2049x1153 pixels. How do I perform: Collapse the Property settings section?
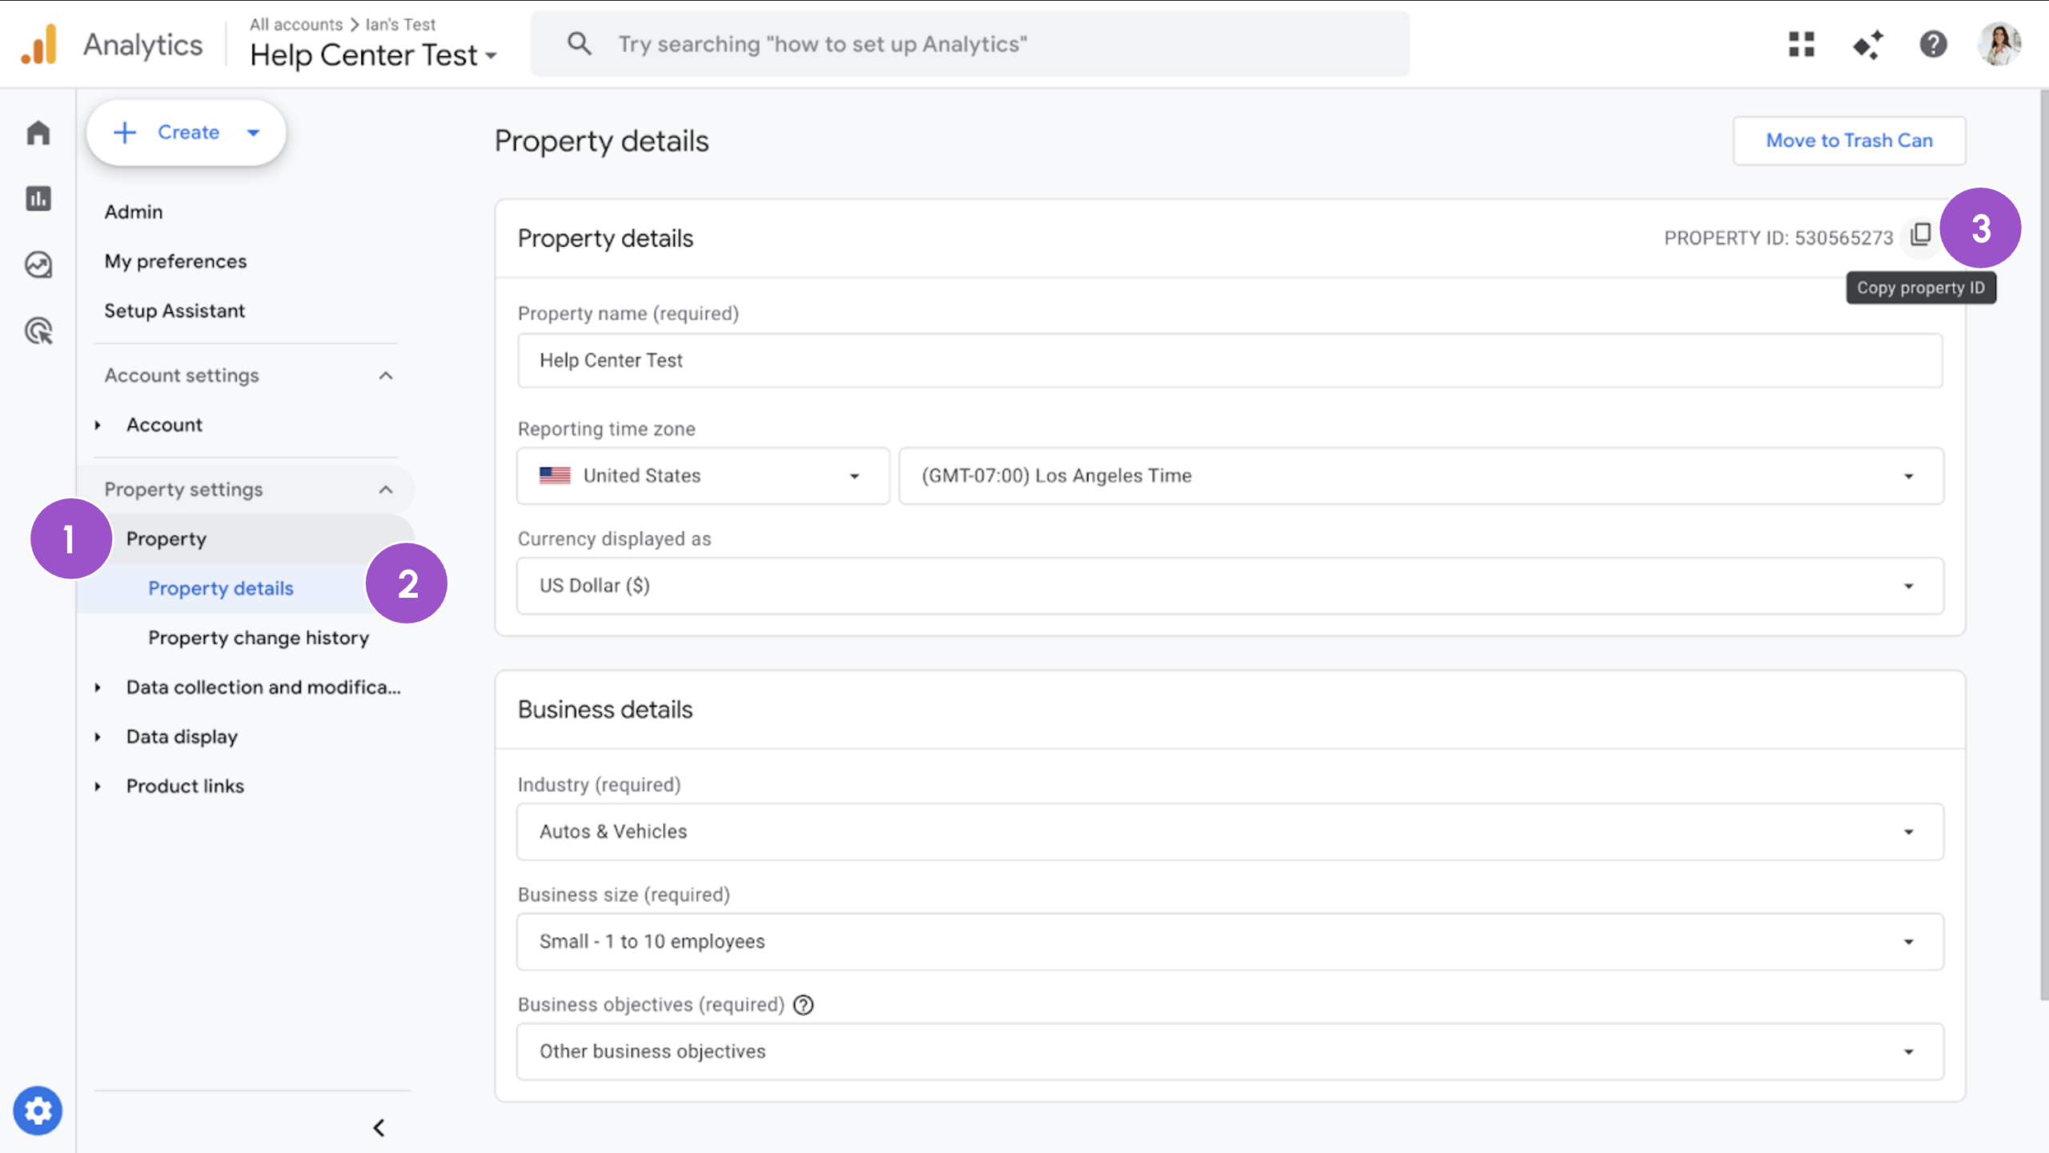click(x=386, y=490)
